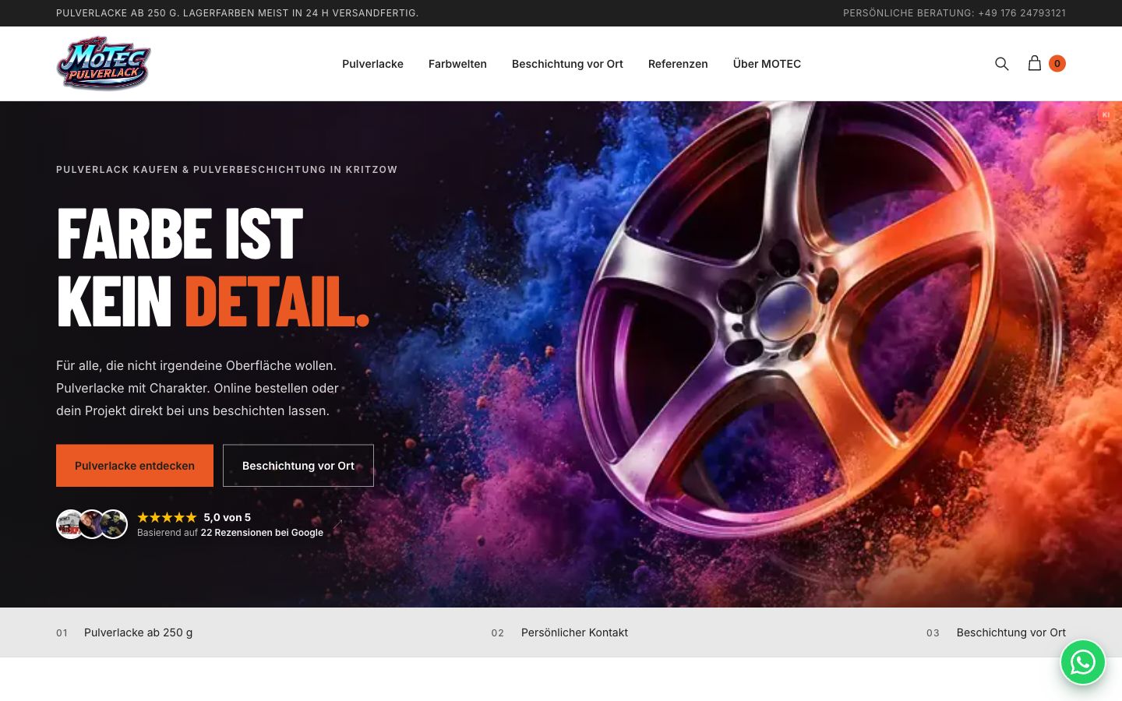Image resolution: width=1122 pixels, height=701 pixels.
Task: Click the hero description paragraph
Action: [198, 388]
